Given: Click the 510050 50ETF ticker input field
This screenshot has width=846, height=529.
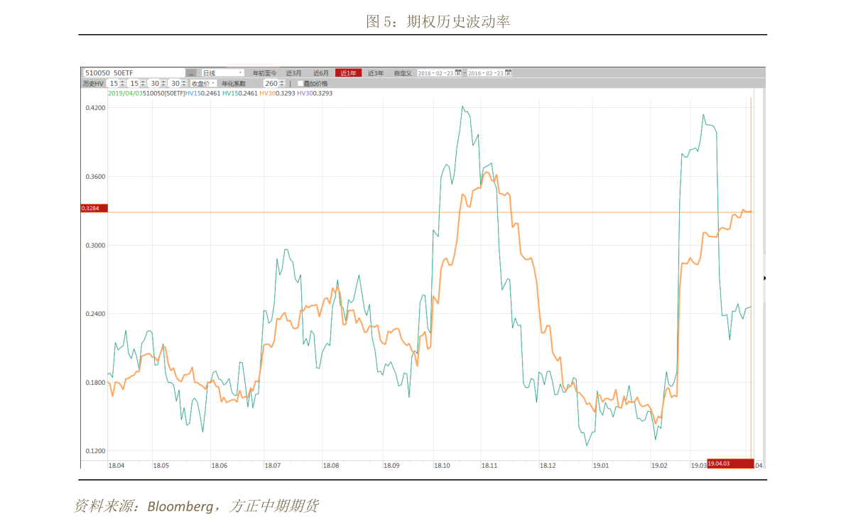Looking at the screenshot, I should [134, 73].
